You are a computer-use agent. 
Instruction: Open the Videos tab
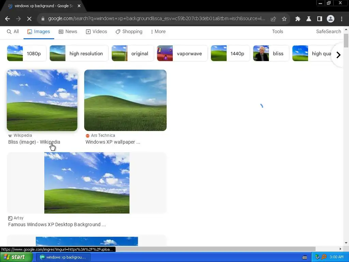point(96,32)
